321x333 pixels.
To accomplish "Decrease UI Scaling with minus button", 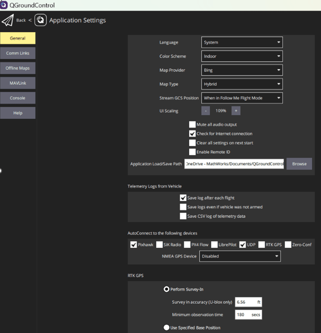I will [206, 111].
